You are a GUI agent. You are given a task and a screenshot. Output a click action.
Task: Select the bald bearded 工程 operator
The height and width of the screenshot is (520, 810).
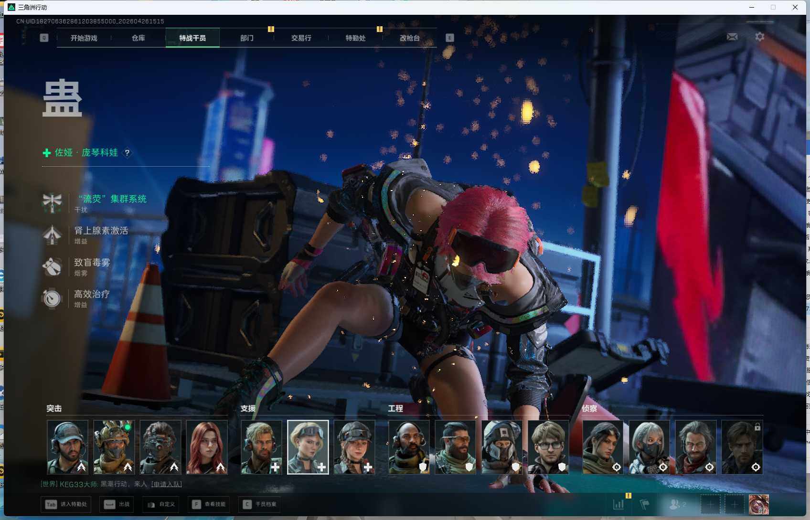pos(409,447)
